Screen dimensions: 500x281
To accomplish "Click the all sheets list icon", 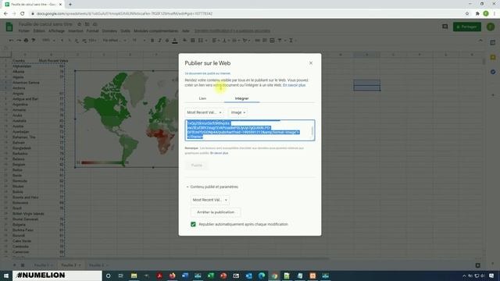I will coord(23,265).
